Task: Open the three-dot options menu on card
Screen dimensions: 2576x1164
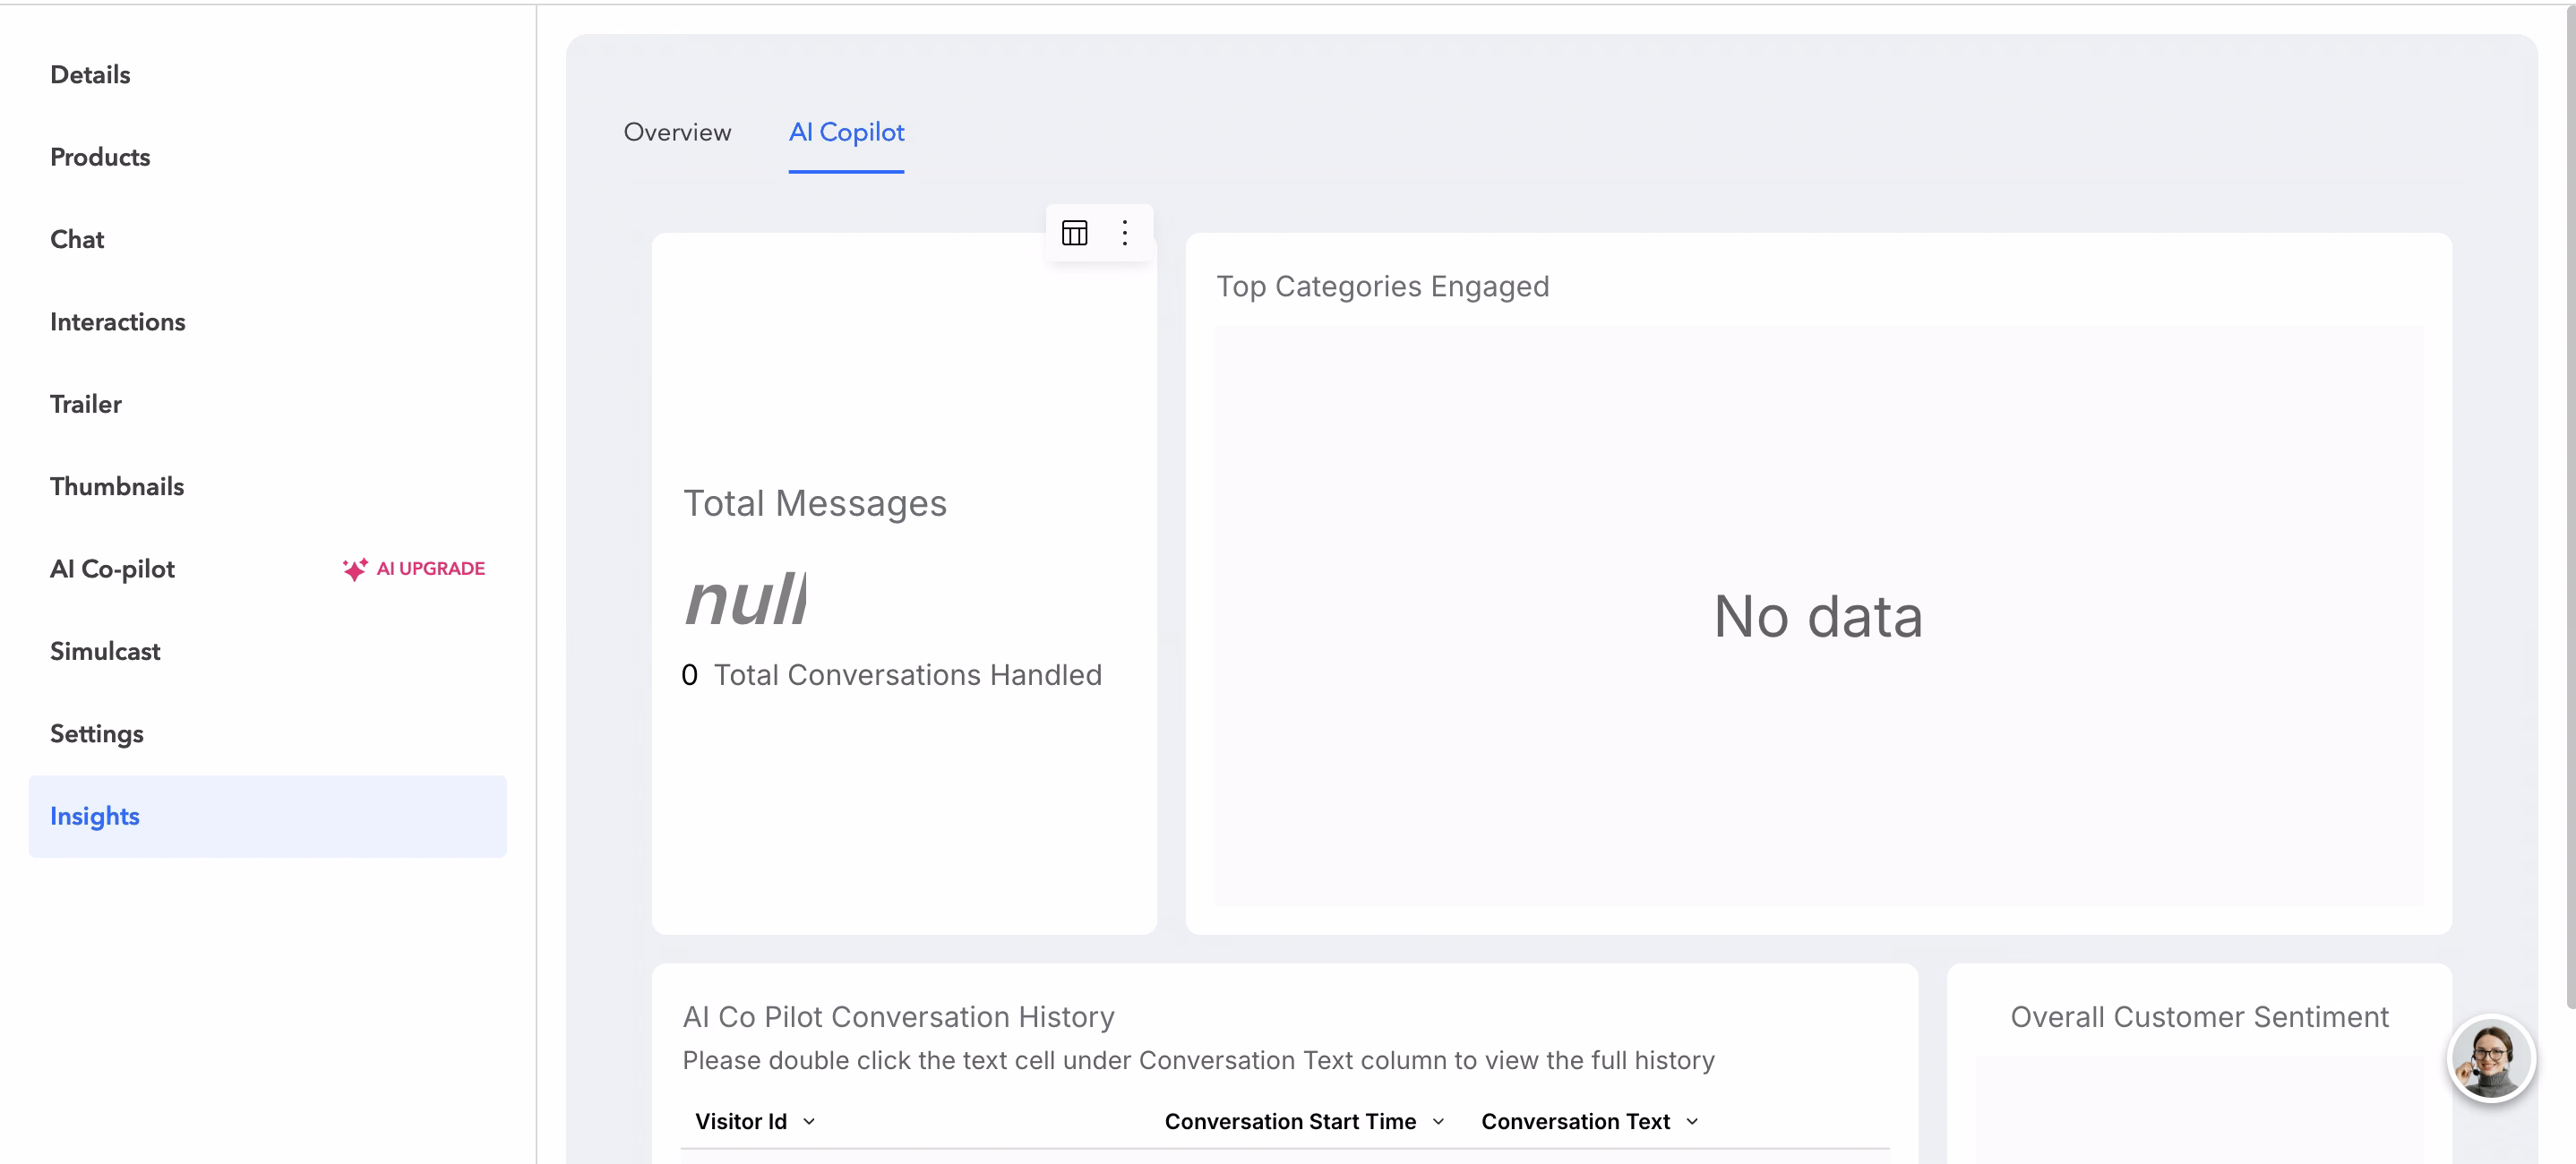Action: click(1125, 233)
